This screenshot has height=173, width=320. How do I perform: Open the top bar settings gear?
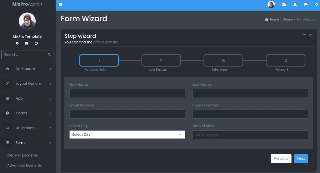pyautogui.click(x=316, y=4)
